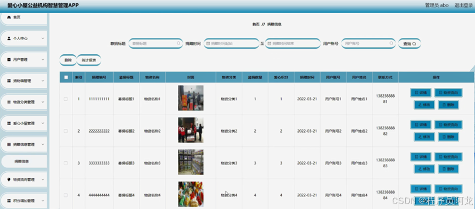Click the batch 删除 button above the table
Viewport: 475px width, 209px height.
[x=68, y=60]
